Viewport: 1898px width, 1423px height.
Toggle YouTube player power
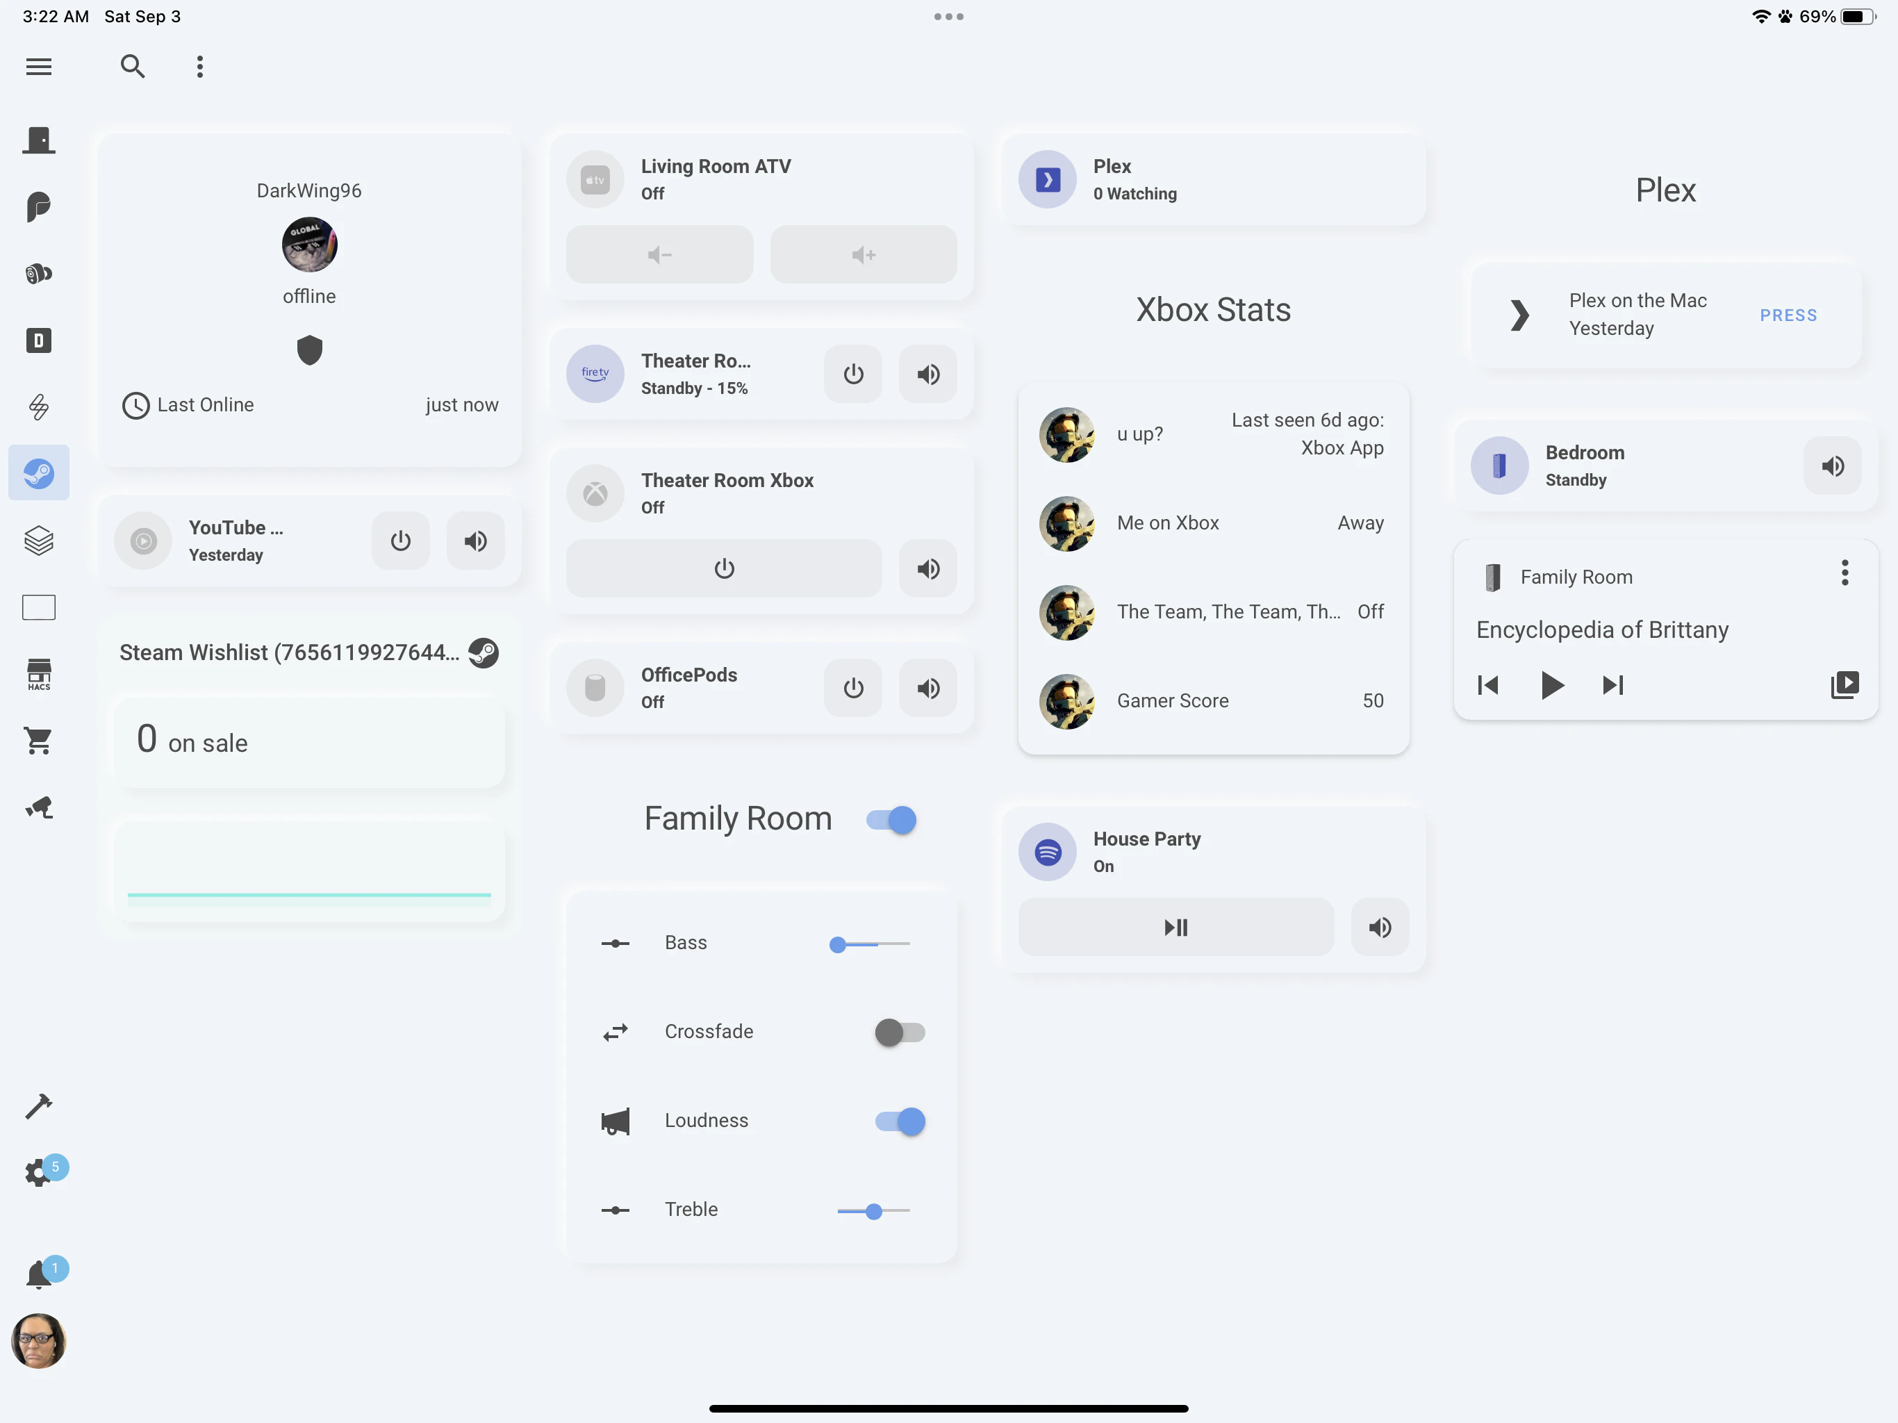coord(401,541)
